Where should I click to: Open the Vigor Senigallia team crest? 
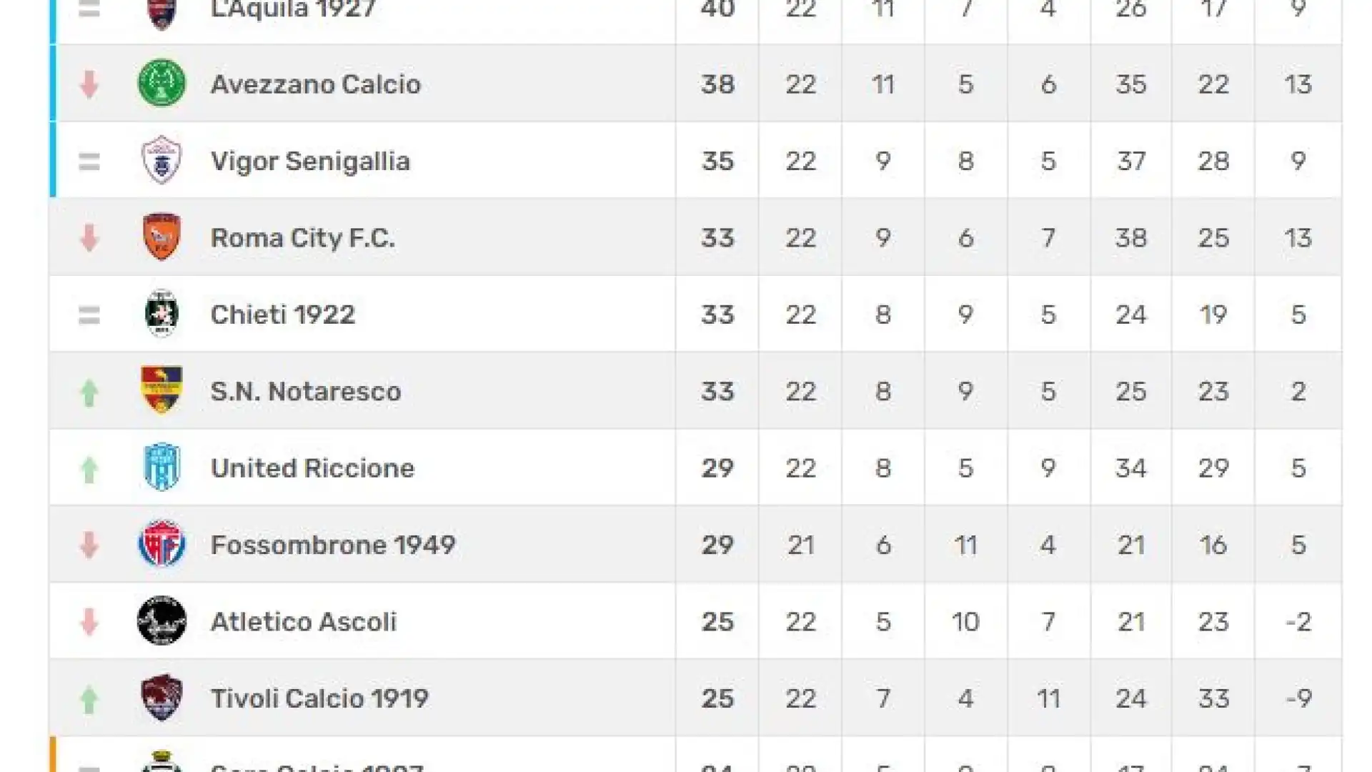pyautogui.click(x=161, y=159)
